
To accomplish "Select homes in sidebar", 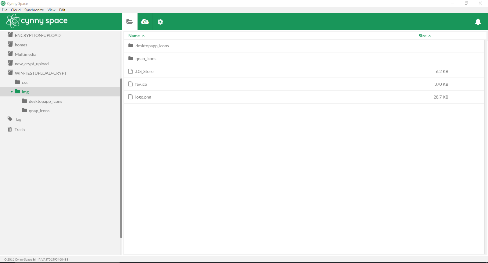I will (21, 45).
